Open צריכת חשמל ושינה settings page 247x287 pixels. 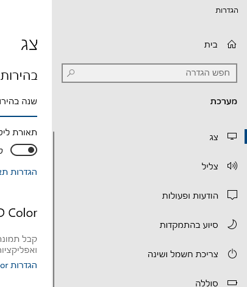[x=183, y=254]
